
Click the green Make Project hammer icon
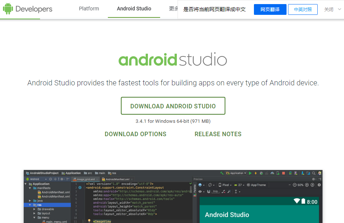pyautogui.click(x=222, y=173)
